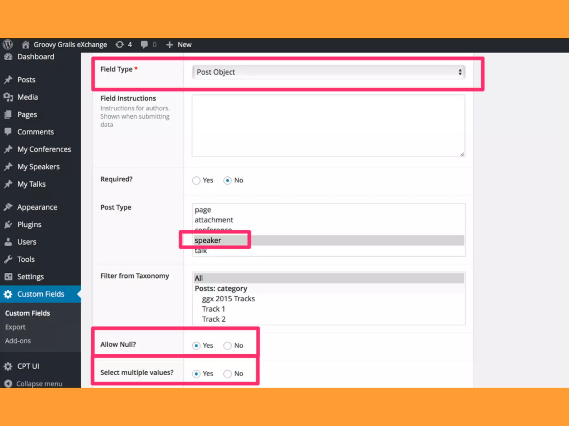The height and width of the screenshot is (426, 569).
Task: Set Required to Yes
Action: coord(196,181)
